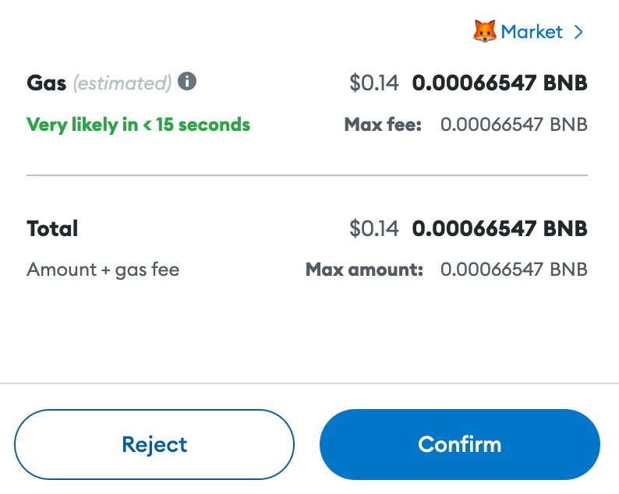Select the gas fee $0.14 amount
619x494 pixels.
373,83
